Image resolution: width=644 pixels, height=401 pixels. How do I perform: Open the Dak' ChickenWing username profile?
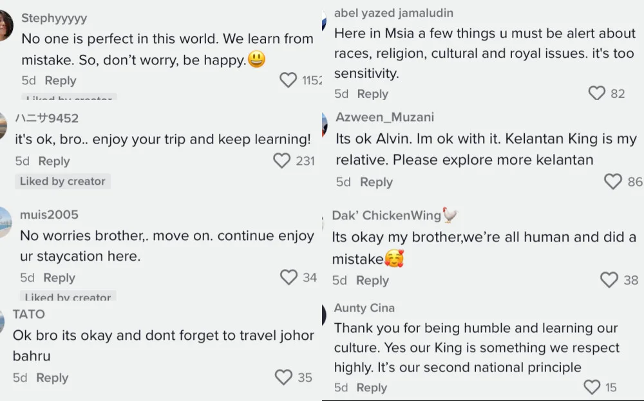click(386, 216)
